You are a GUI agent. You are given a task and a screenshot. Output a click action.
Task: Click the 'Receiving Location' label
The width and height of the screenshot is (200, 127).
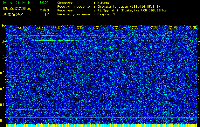pyautogui.click(x=74, y=7)
